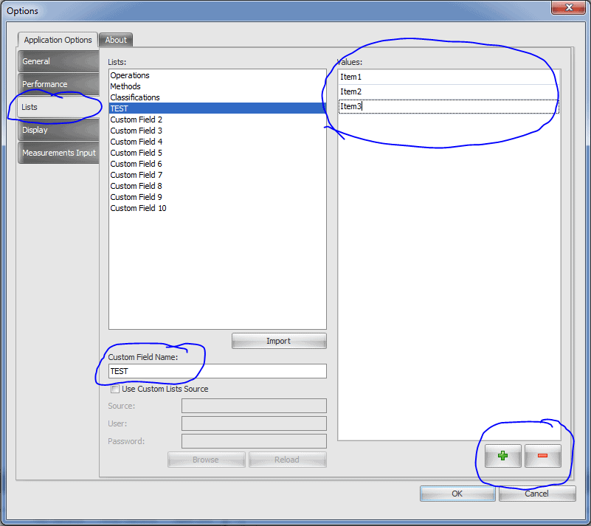This screenshot has width=591, height=526.
Task: Close the Options dialog window
Action: [x=568, y=7]
